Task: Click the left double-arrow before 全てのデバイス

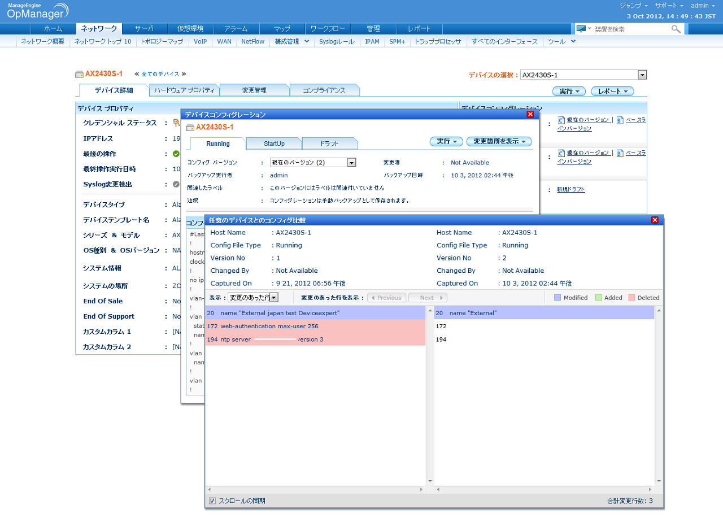Action: point(137,74)
